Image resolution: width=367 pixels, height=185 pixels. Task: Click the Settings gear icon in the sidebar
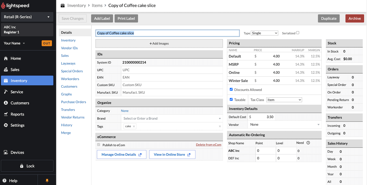click(x=6, y=125)
